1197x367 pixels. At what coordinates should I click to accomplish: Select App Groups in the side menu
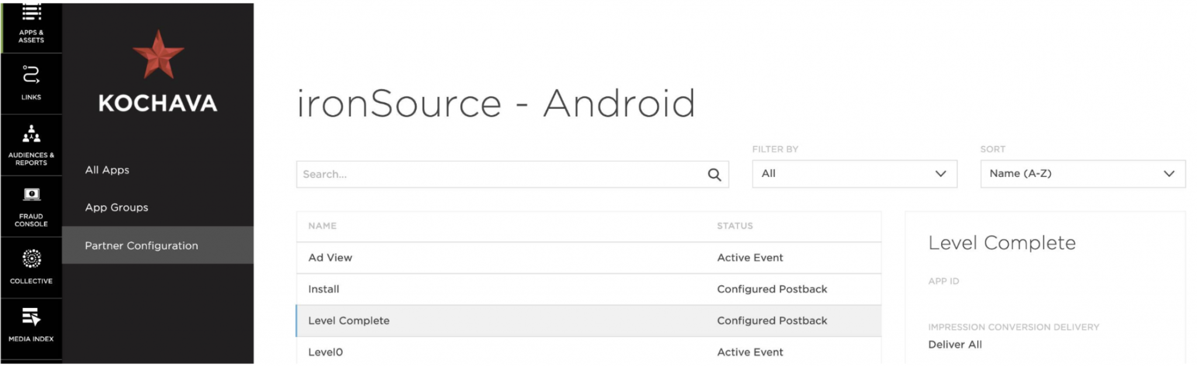(x=116, y=207)
